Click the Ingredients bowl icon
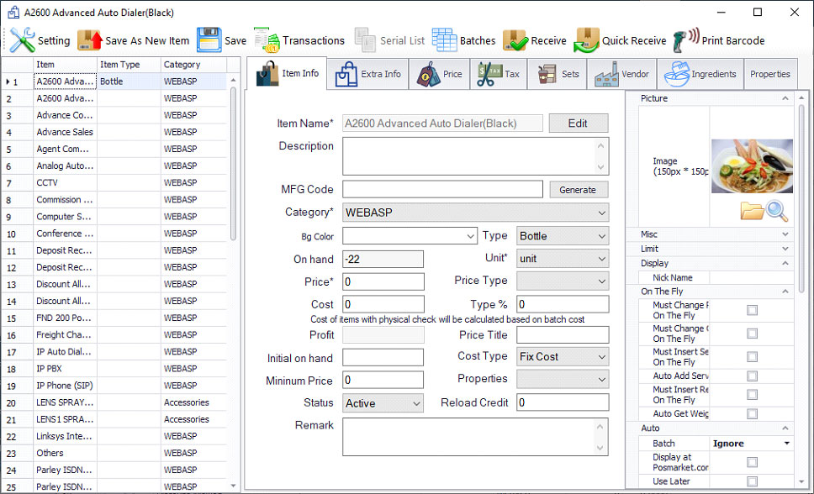814x494 pixels. tap(677, 75)
